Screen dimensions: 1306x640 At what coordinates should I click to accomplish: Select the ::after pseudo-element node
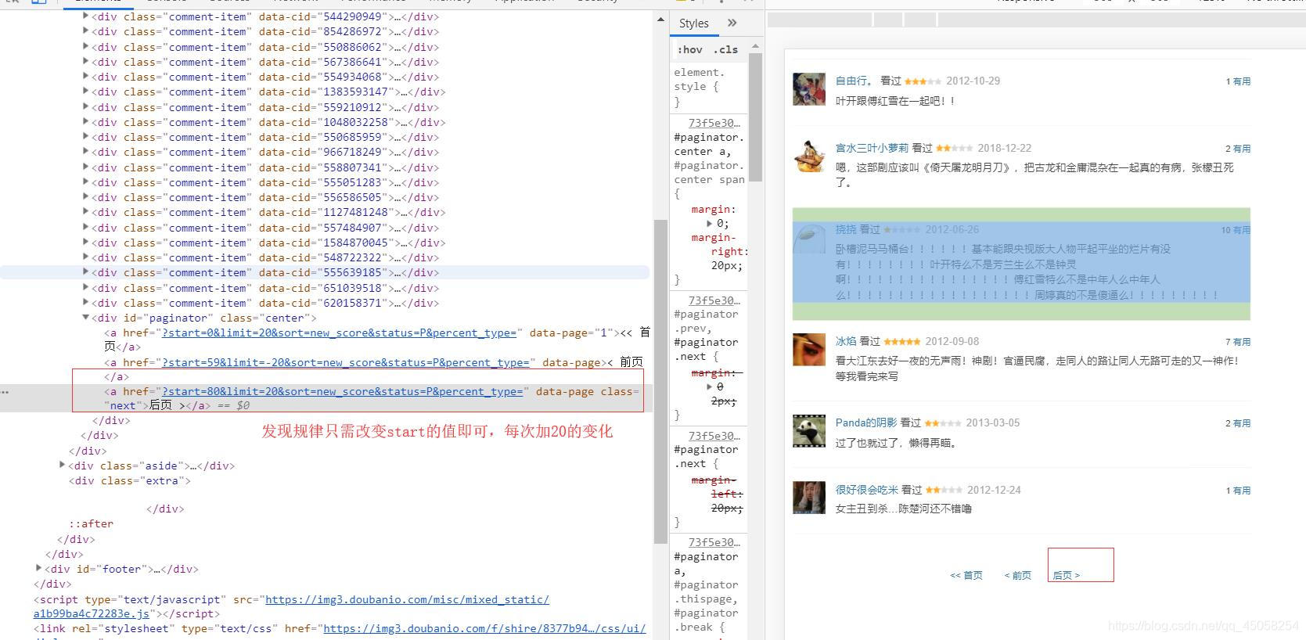tap(91, 523)
